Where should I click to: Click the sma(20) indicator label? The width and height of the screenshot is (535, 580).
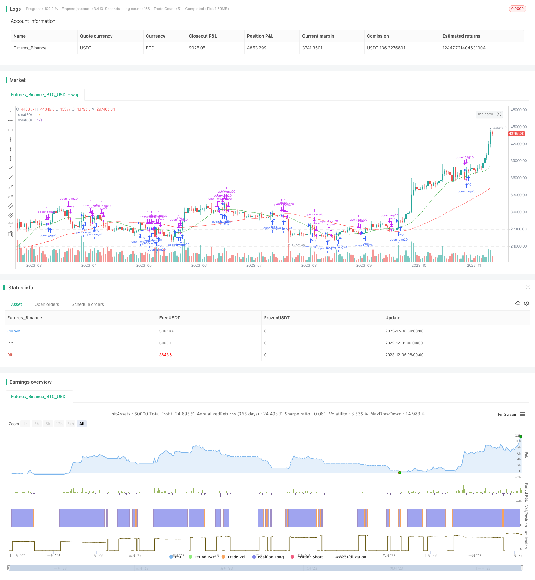click(25, 115)
